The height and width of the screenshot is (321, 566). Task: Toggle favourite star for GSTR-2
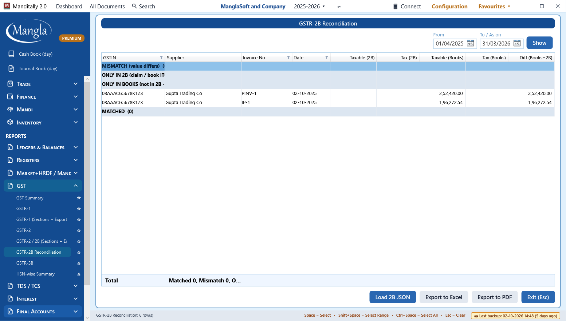tap(79, 230)
